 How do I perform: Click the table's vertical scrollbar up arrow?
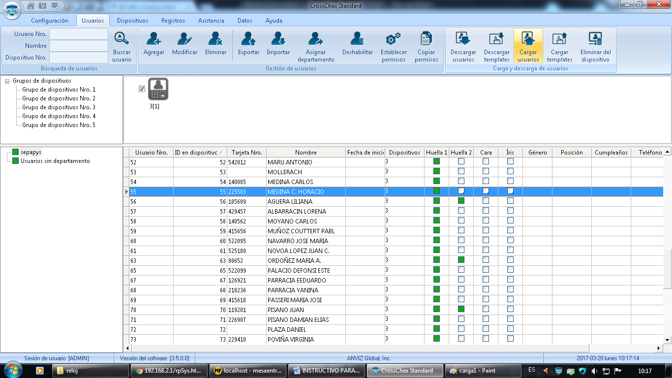tap(667, 152)
